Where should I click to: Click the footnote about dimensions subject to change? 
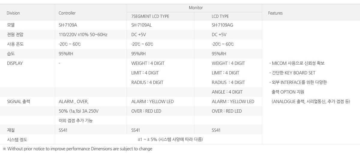coord(77,149)
